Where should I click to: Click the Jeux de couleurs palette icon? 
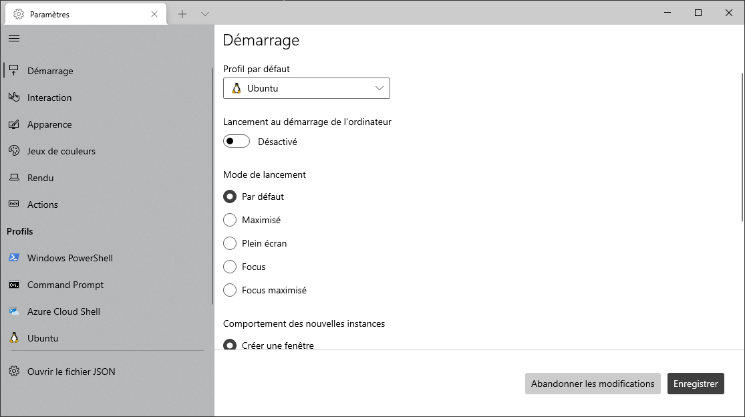tap(14, 150)
